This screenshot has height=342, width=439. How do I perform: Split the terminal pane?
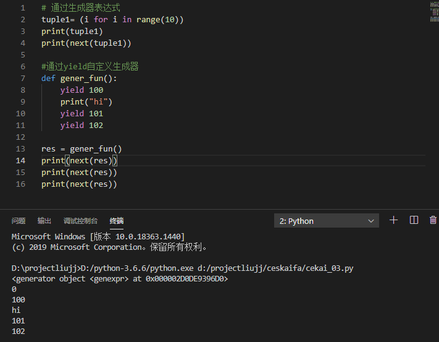pyautogui.click(x=414, y=220)
